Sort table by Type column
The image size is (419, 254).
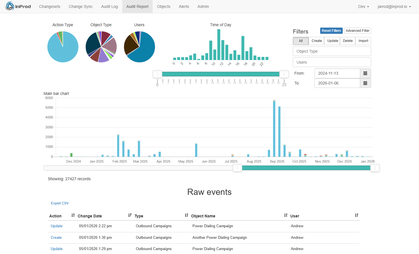pos(186,215)
